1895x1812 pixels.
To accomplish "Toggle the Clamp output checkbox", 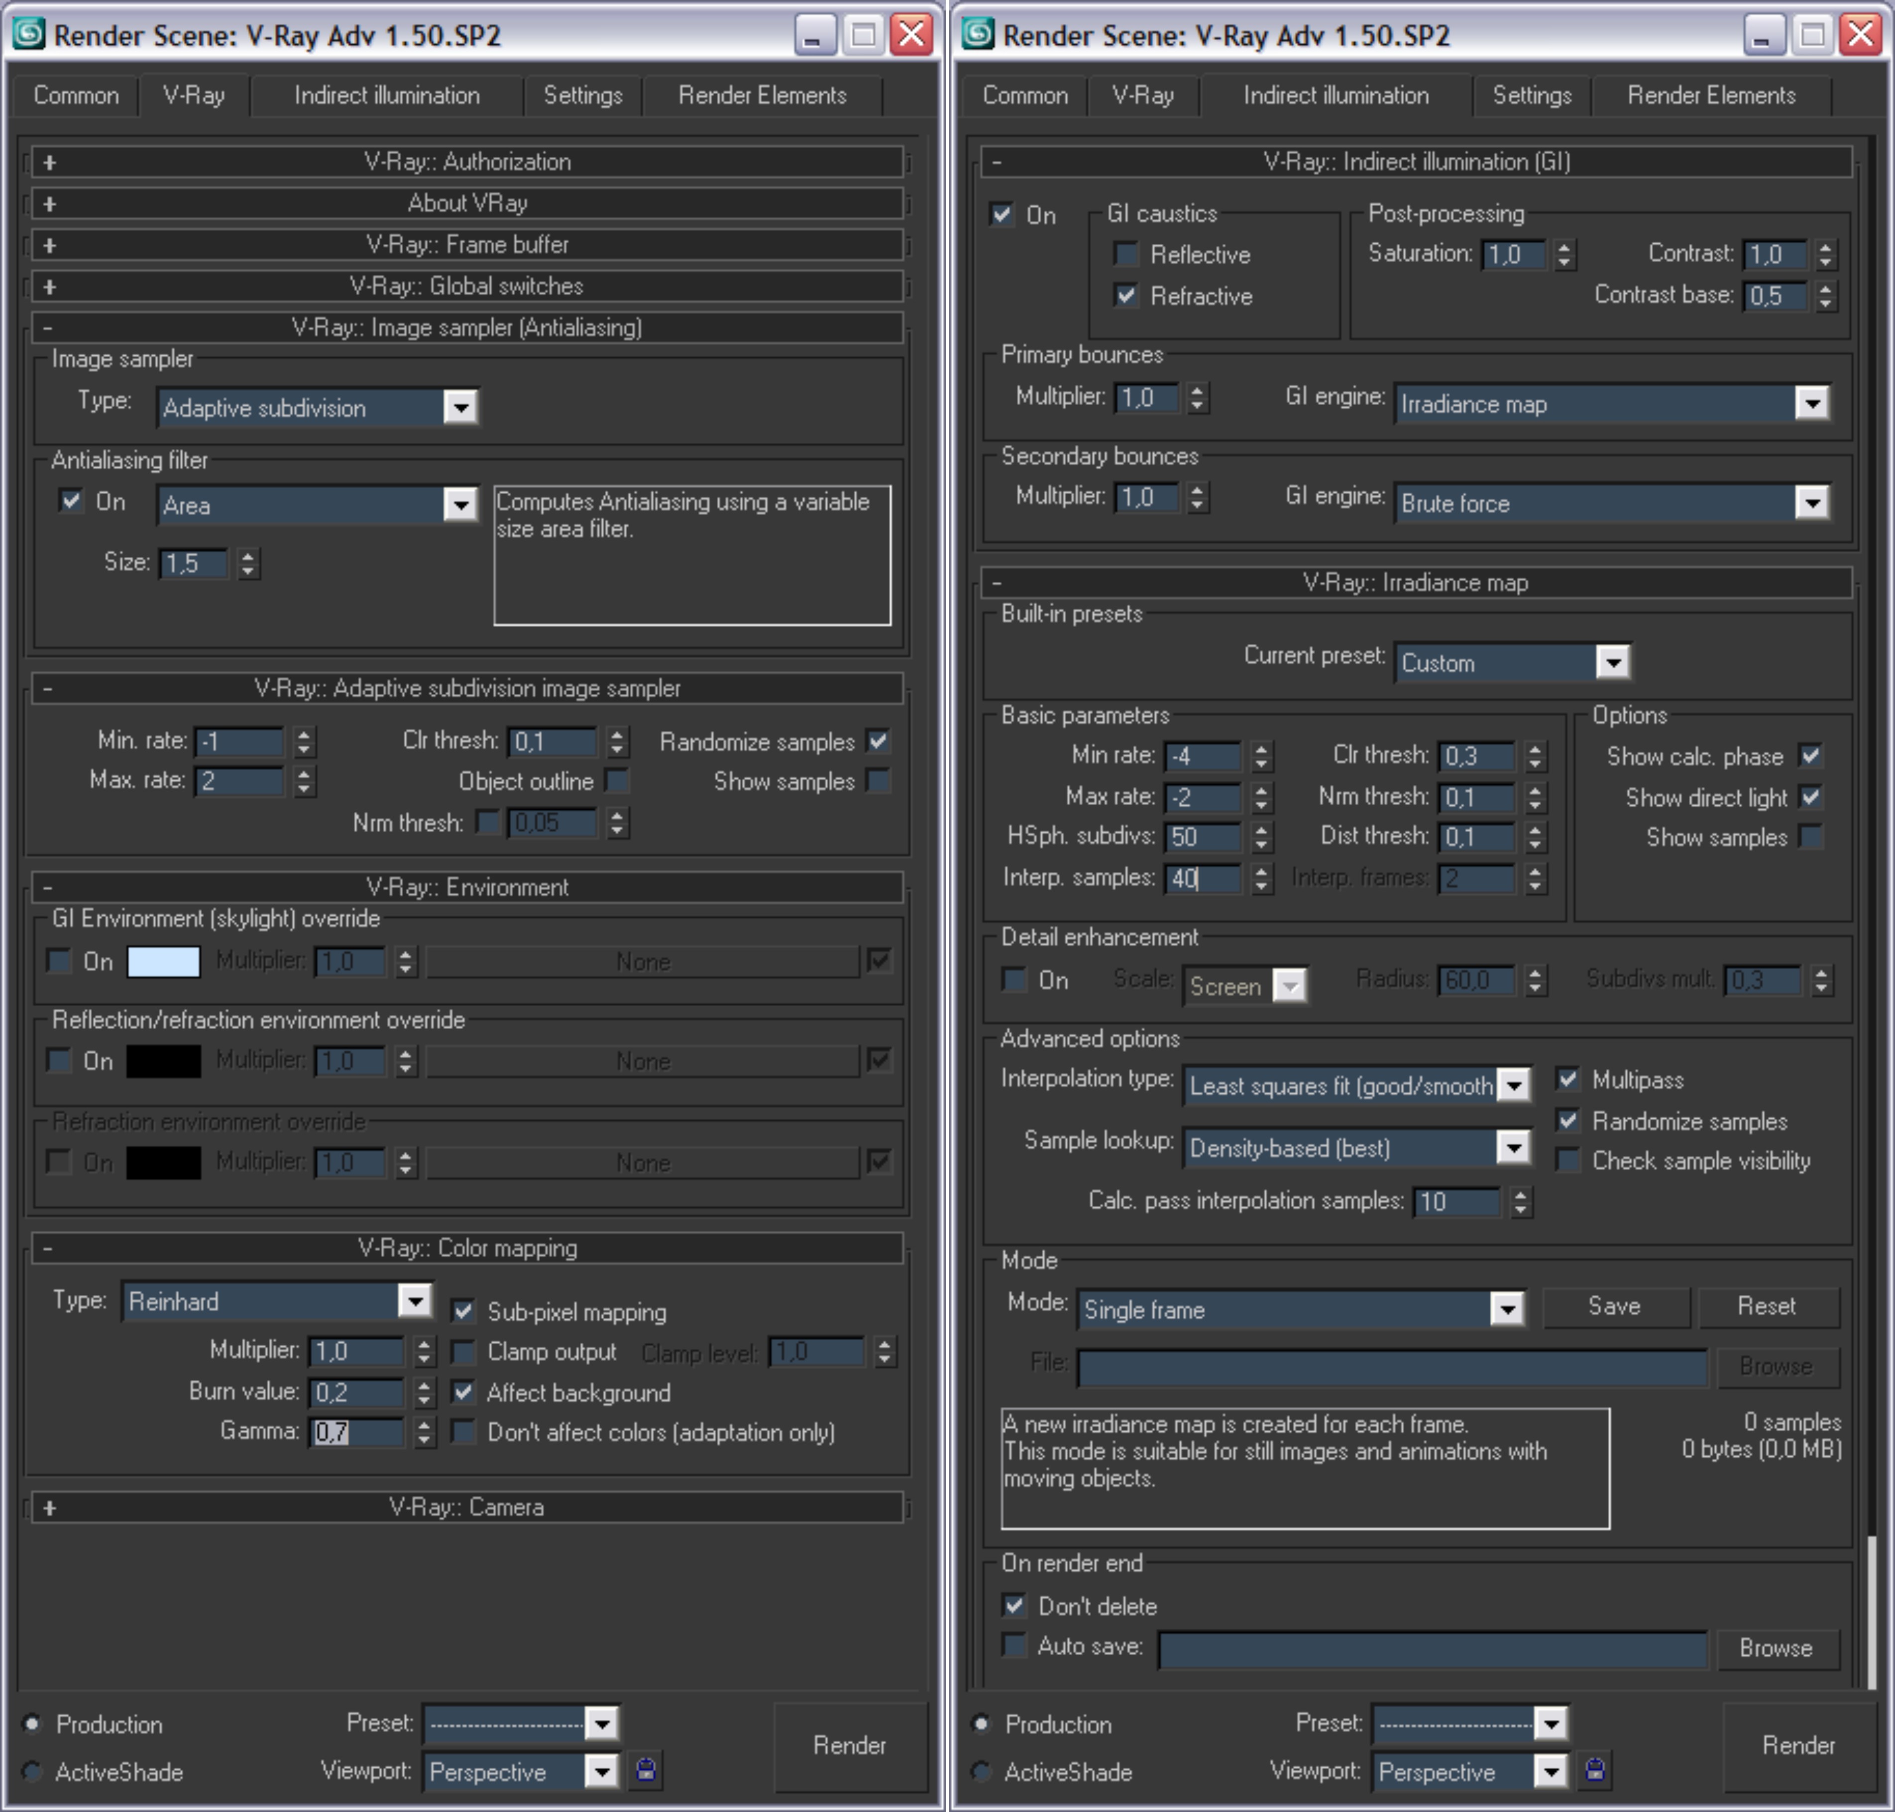I will 464,1351.
